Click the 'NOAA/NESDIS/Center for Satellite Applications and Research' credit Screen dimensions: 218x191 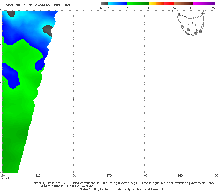coord(122,189)
